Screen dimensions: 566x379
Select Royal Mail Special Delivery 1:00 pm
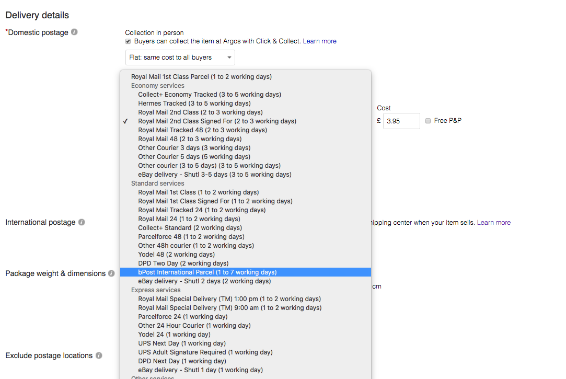[246, 299]
